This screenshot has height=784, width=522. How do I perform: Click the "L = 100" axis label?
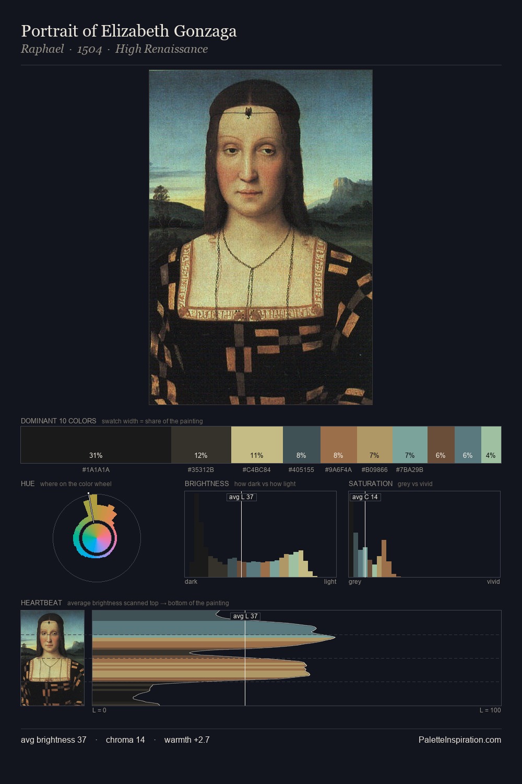click(490, 710)
